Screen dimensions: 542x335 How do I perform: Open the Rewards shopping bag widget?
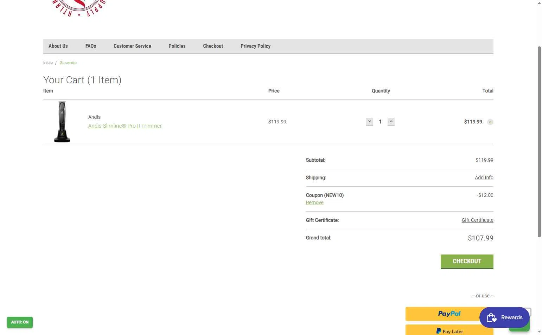pos(504,317)
